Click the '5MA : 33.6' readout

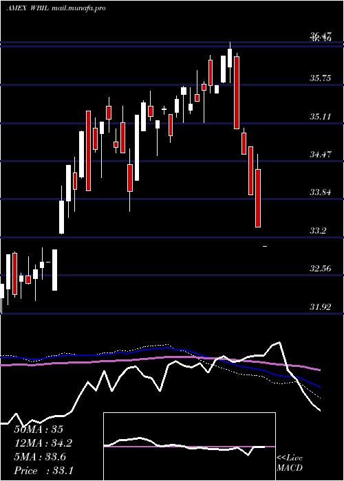click(x=40, y=457)
